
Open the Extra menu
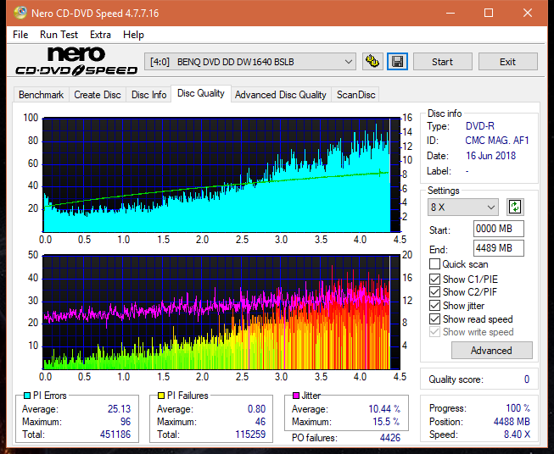click(x=100, y=35)
